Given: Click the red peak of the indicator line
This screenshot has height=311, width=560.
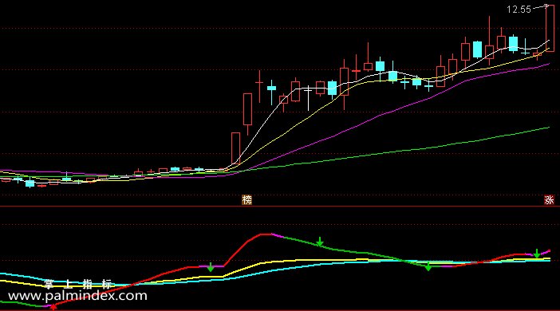Looking at the screenshot, I should (266, 234).
